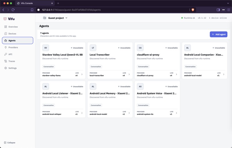The image size is (232, 148).
Task: Expand the stardew-valley-llama card chevron
Action: click(x=82, y=74)
